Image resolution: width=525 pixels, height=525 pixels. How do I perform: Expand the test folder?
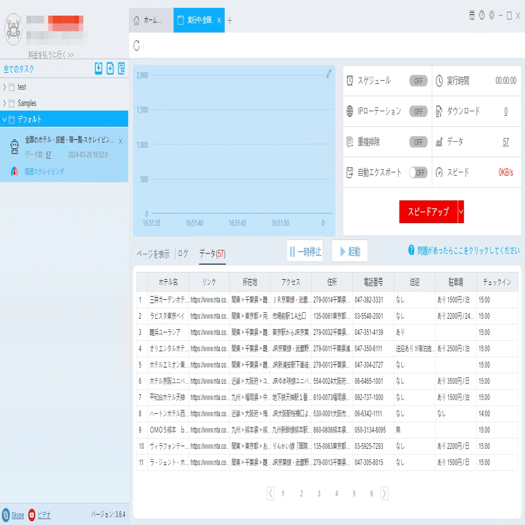(5, 87)
